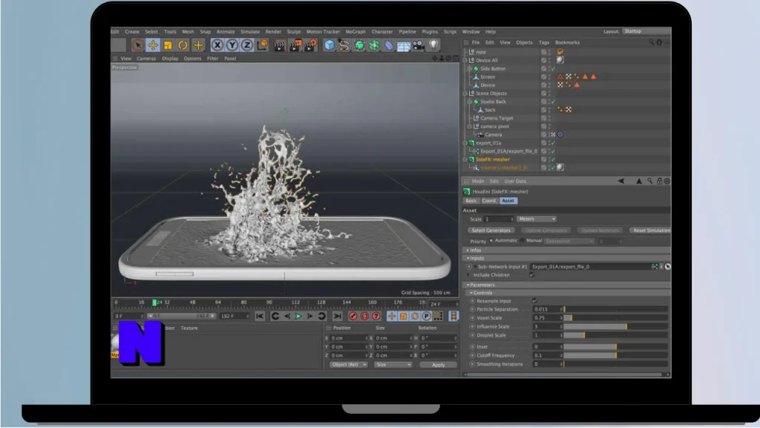Switch to the Coord. tab
The height and width of the screenshot is (428, 760).
[489, 201]
